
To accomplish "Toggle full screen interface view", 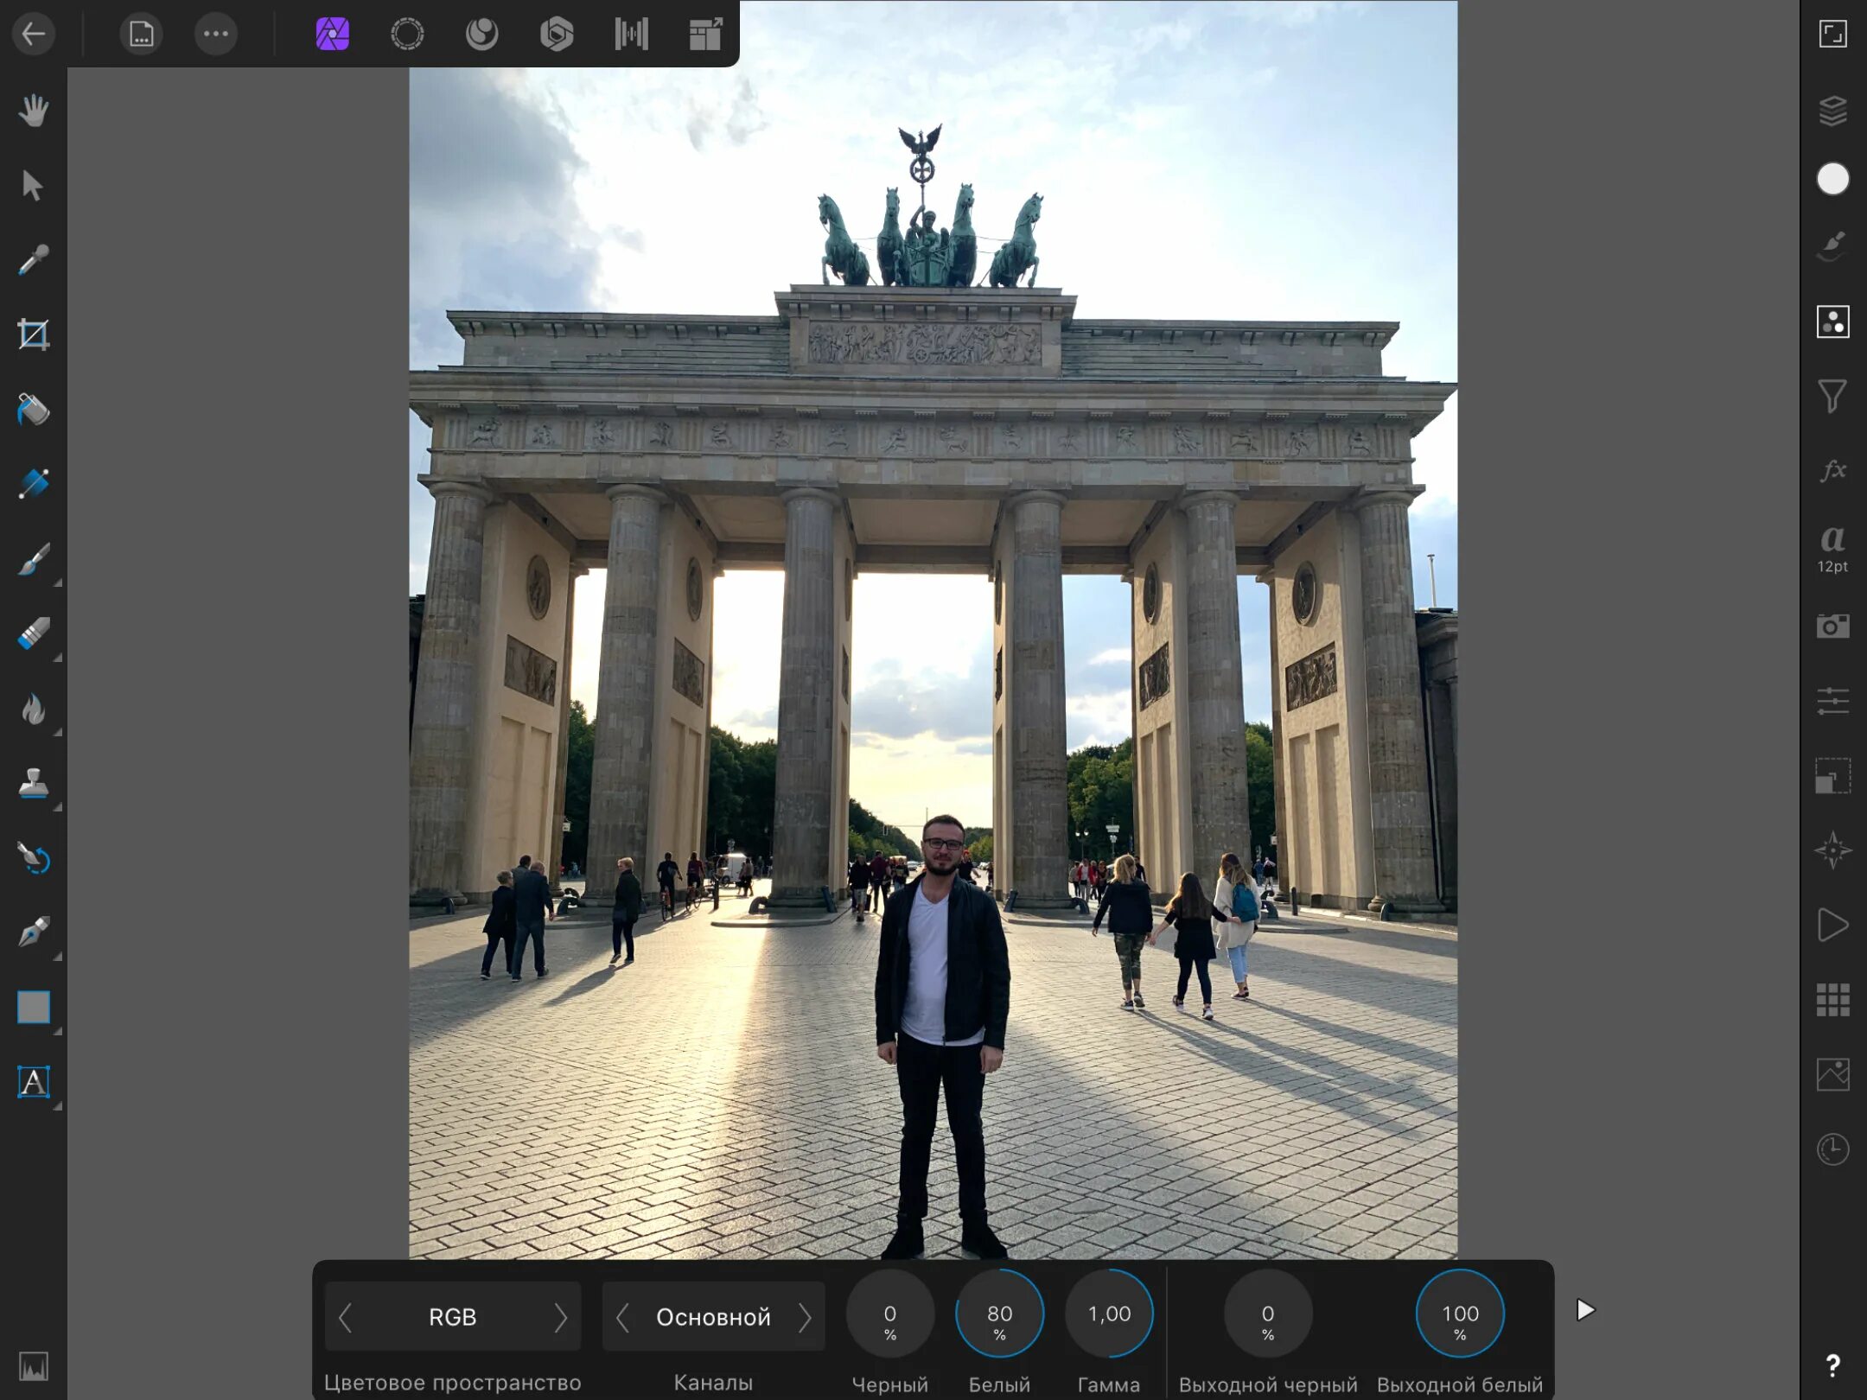I will click(x=1832, y=35).
